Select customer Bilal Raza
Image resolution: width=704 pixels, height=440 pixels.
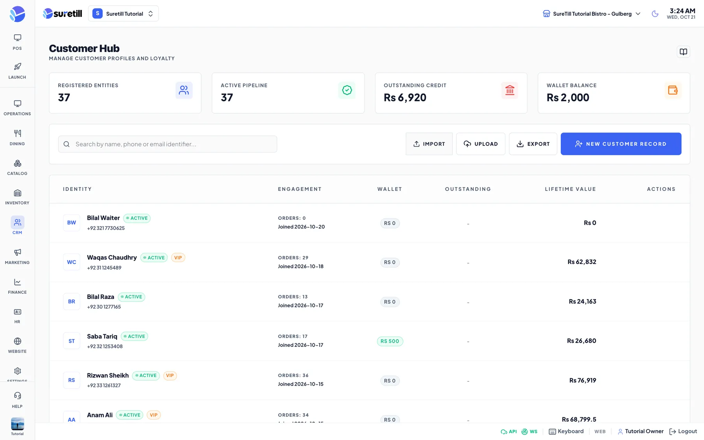point(101,297)
